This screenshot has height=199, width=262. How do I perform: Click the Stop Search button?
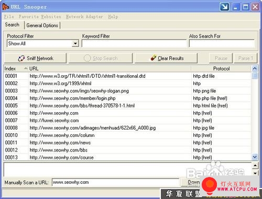[x=101, y=58]
